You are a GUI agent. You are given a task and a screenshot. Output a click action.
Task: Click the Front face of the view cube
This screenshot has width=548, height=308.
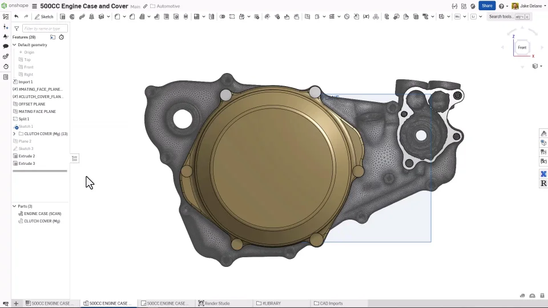coord(522,47)
